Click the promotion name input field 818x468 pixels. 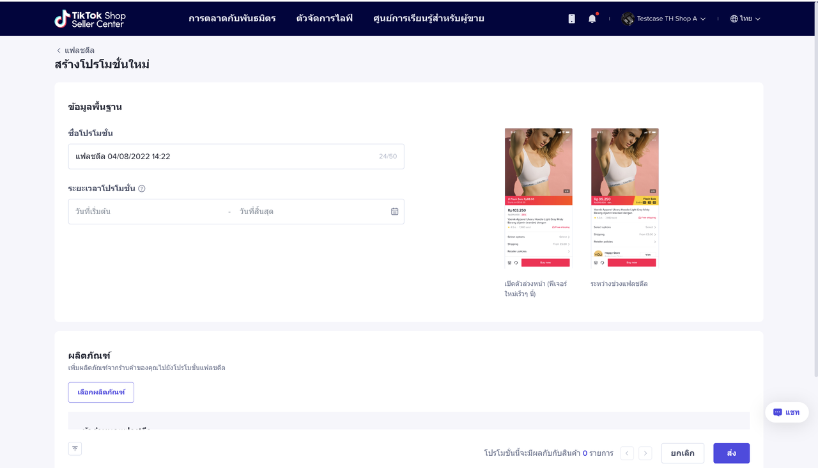point(224,157)
